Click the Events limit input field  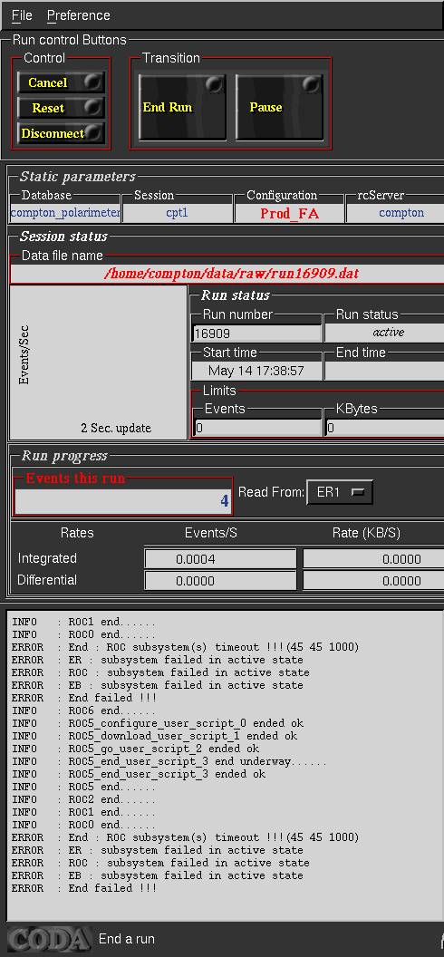(256, 428)
